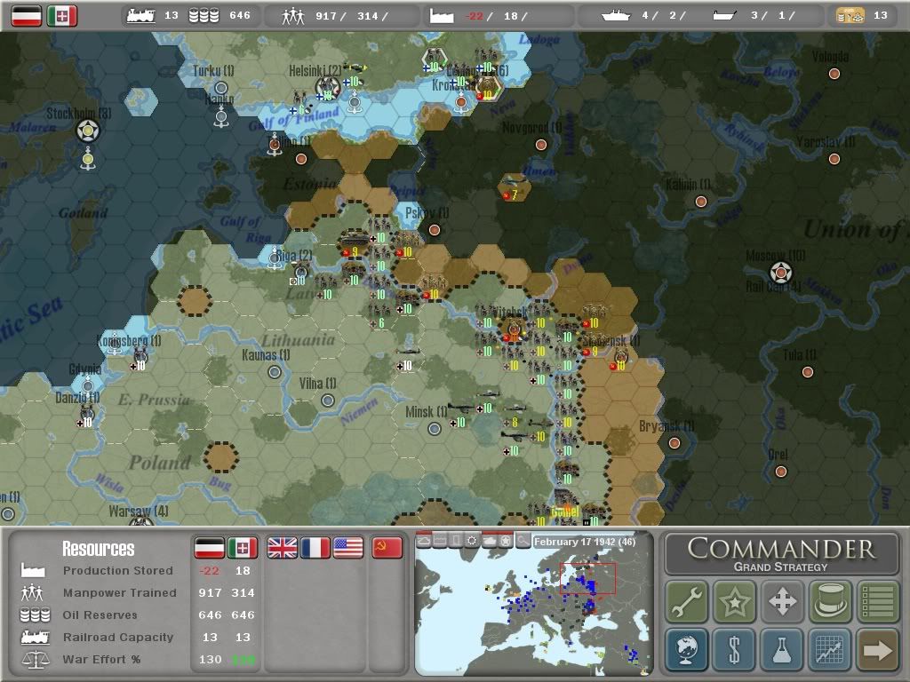The height and width of the screenshot is (682, 910).
Task: Click the Orel city marker
Action: tap(781, 472)
